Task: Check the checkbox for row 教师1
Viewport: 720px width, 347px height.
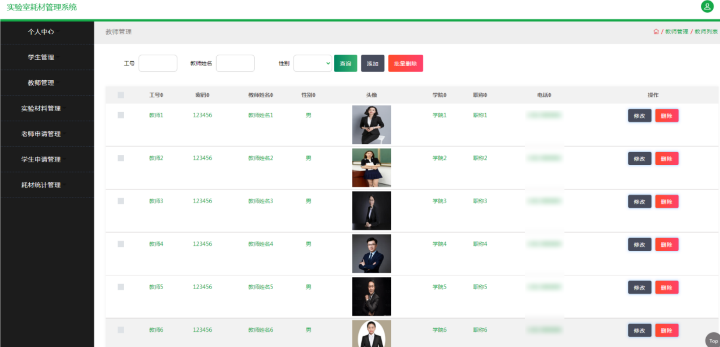Action: (x=121, y=115)
